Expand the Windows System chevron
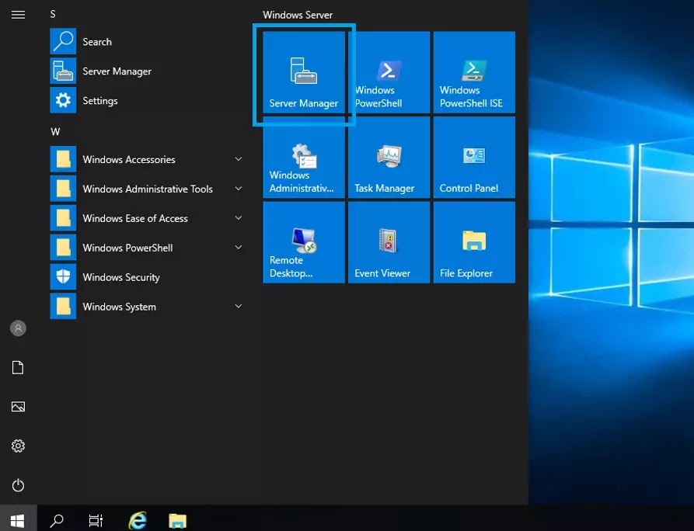 (x=238, y=307)
